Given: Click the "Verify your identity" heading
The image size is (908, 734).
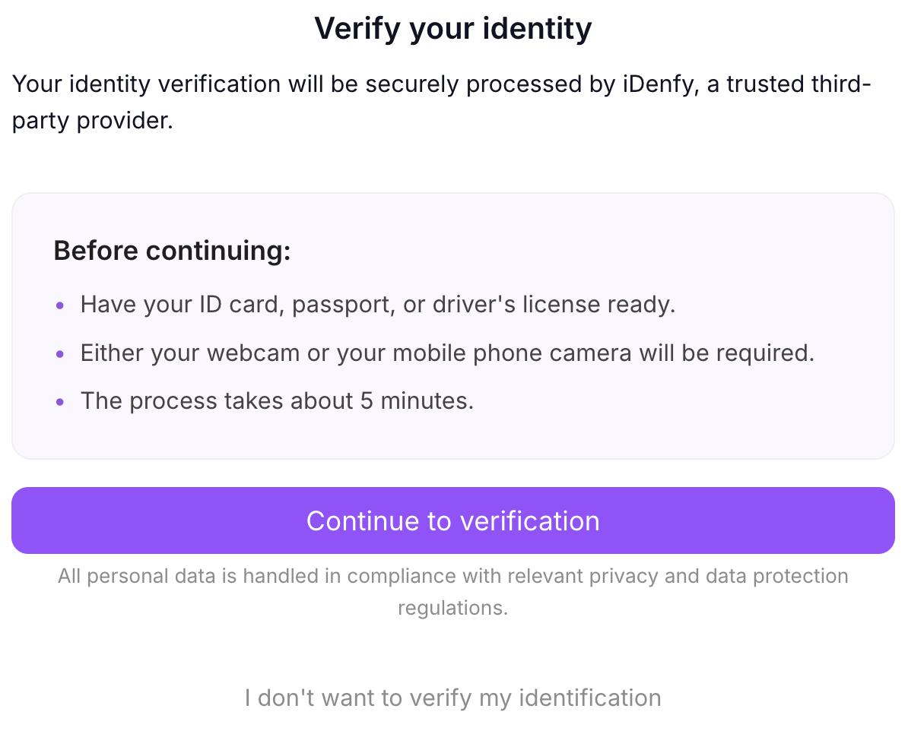Looking at the screenshot, I should (453, 29).
